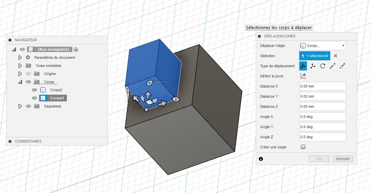The image size is (371, 193).
Task: Enable the Créer une copie checkbox
Action: point(303,147)
